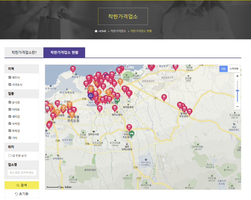Image resolution: width=251 pixels, height=200 pixels.
Task: Click the restaurant marker above 아라동 주민센터
Action: pos(129,128)
